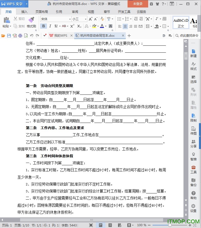Open the 选择 sidebar tool
Screen dimensions: 201x228
coord(193,79)
